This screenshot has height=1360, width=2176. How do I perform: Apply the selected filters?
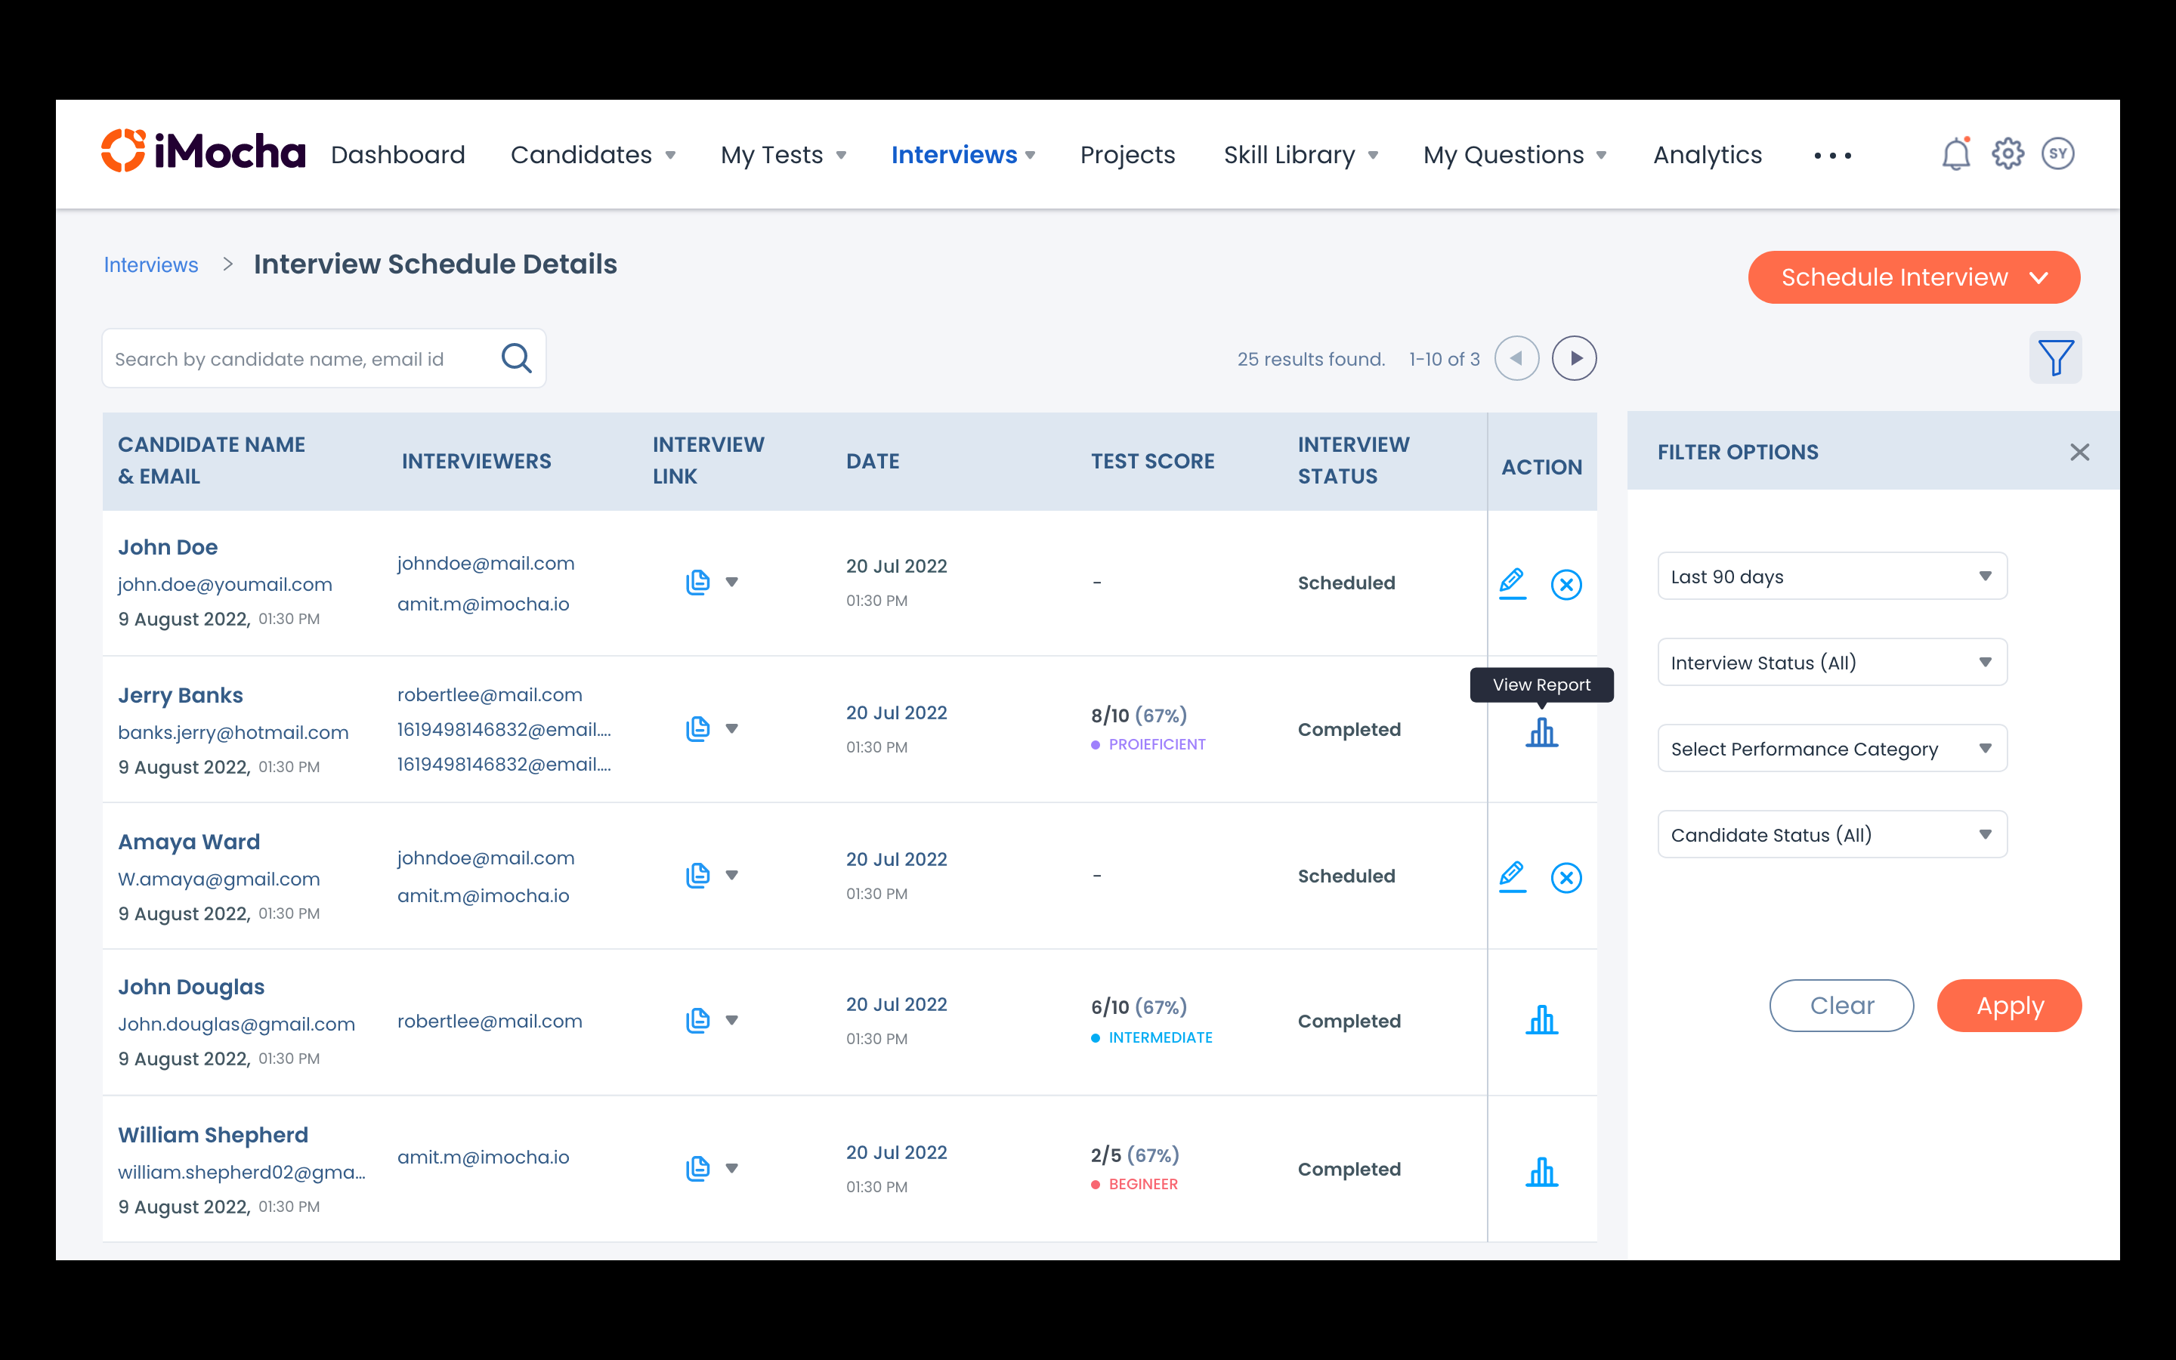pos(2009,1006)
